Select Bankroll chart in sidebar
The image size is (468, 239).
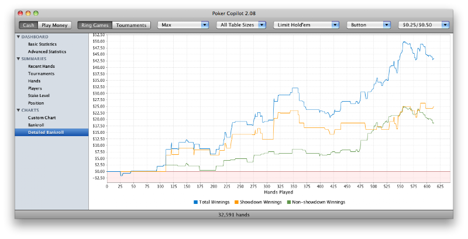pos(36,125)
